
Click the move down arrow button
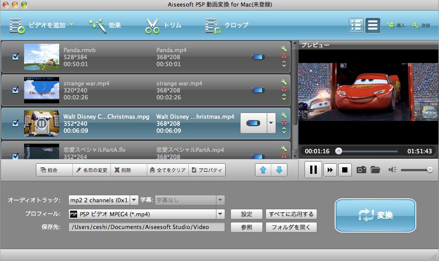click(x=279, y=170)
